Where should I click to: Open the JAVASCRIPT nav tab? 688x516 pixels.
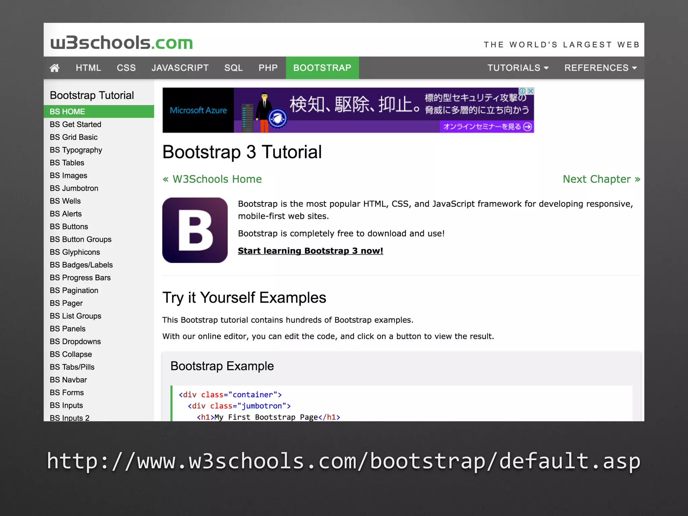pos(180,68)
